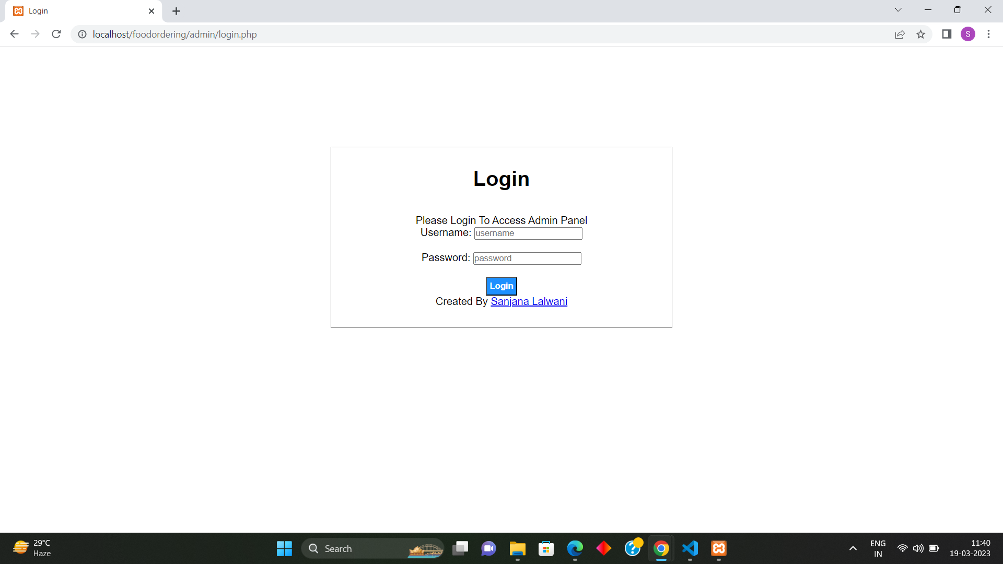Open Visual Studio Code from taskbar
The height and width of the screenshot is (564, 1003).
tap(690, 548)
